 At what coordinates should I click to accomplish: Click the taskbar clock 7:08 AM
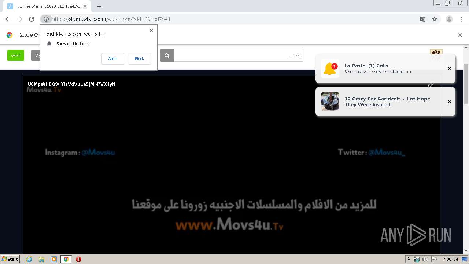tap(450, 259)
